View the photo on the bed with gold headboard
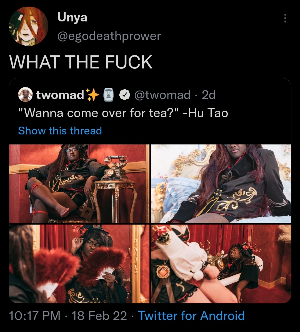This screenshot has width=300, height=332. click(221, 184)
